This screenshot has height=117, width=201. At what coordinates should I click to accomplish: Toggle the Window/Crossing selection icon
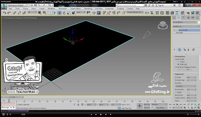pos(54,13)
